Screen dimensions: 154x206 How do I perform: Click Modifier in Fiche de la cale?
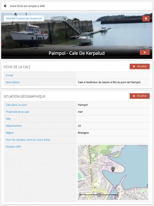click(x=139, y=66)
